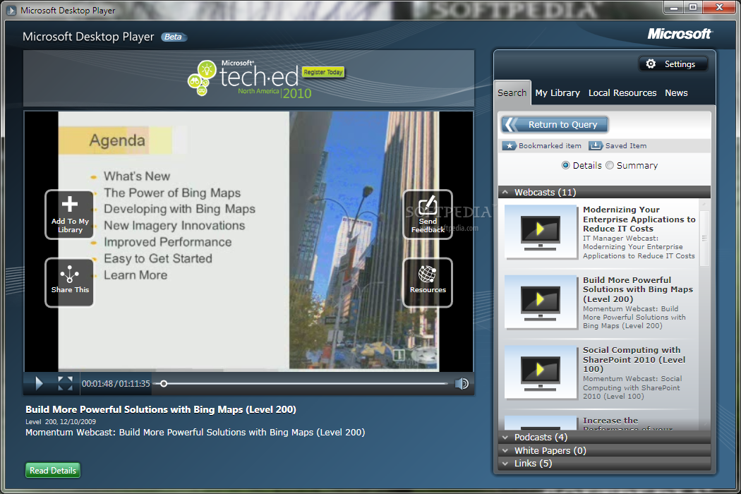Screen dimensions: 741x494
Task: Open the Send Feedback overlay icon
Action: [x=428, y=214]
